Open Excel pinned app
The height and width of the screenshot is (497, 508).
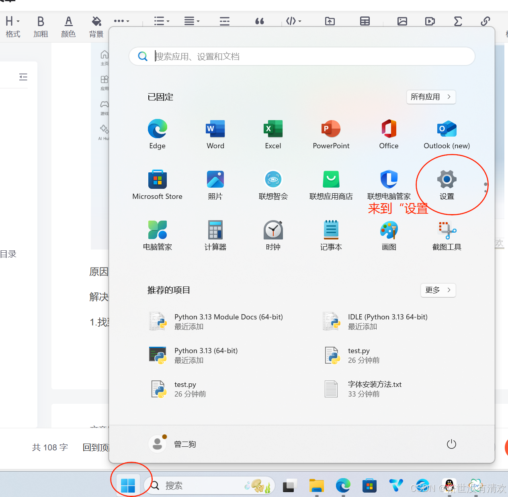coord(273,134)
